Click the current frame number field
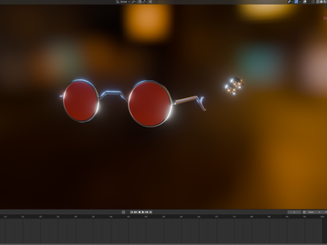Image resolution: width=327 pixels, height=245 pixels. 294,212
